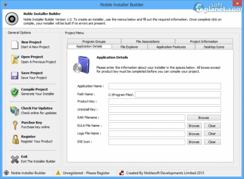Click the gear logo in the header
Image resolution: width=244 pixels, height=179 pixels.
click(x=12, y=19)
